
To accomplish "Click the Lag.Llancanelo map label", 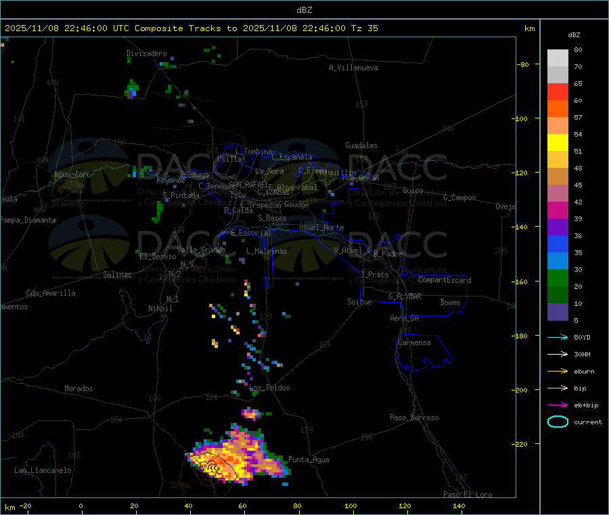I will pos(43,470).
